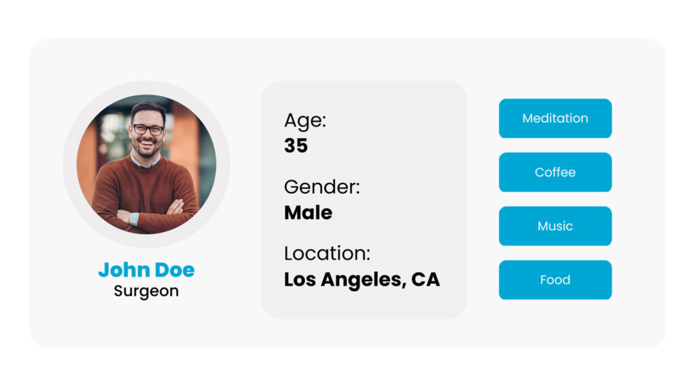The image size is (696, 387).
Task: Click the man's beard in the photo
Action: click(x=147, y=149)
